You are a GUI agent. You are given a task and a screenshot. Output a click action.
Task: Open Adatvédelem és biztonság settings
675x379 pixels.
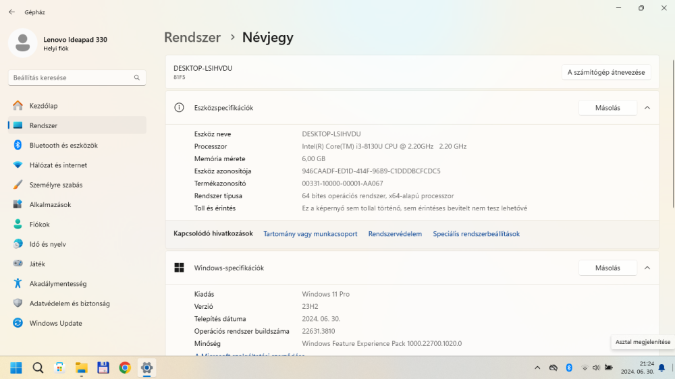tap(69, 303)
